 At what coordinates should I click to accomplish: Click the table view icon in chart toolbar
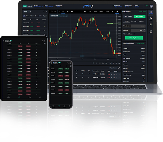click(x=72, y=12)
